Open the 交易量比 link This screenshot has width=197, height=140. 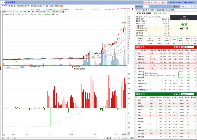tap(179, 2)
